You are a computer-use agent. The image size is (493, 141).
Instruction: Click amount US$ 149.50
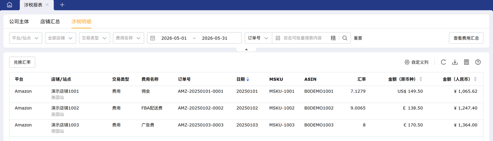410,91
